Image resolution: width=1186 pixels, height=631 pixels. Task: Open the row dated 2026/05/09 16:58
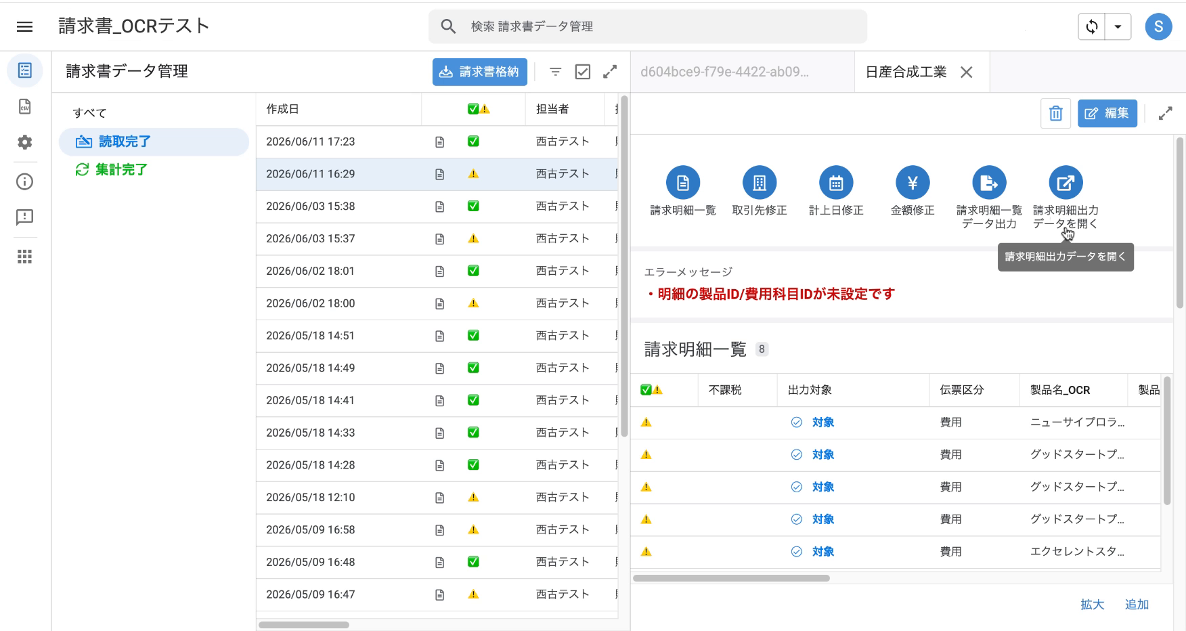[437, 529]
